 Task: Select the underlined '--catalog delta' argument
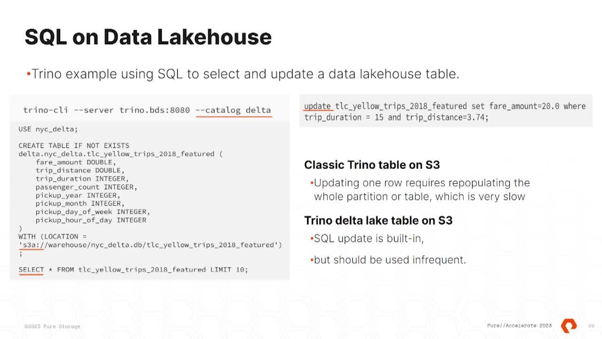[x=234, y=110]
